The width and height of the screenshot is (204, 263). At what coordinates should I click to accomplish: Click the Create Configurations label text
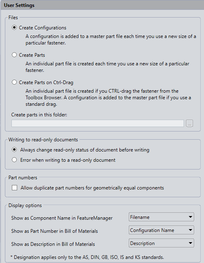click(43, 28)
